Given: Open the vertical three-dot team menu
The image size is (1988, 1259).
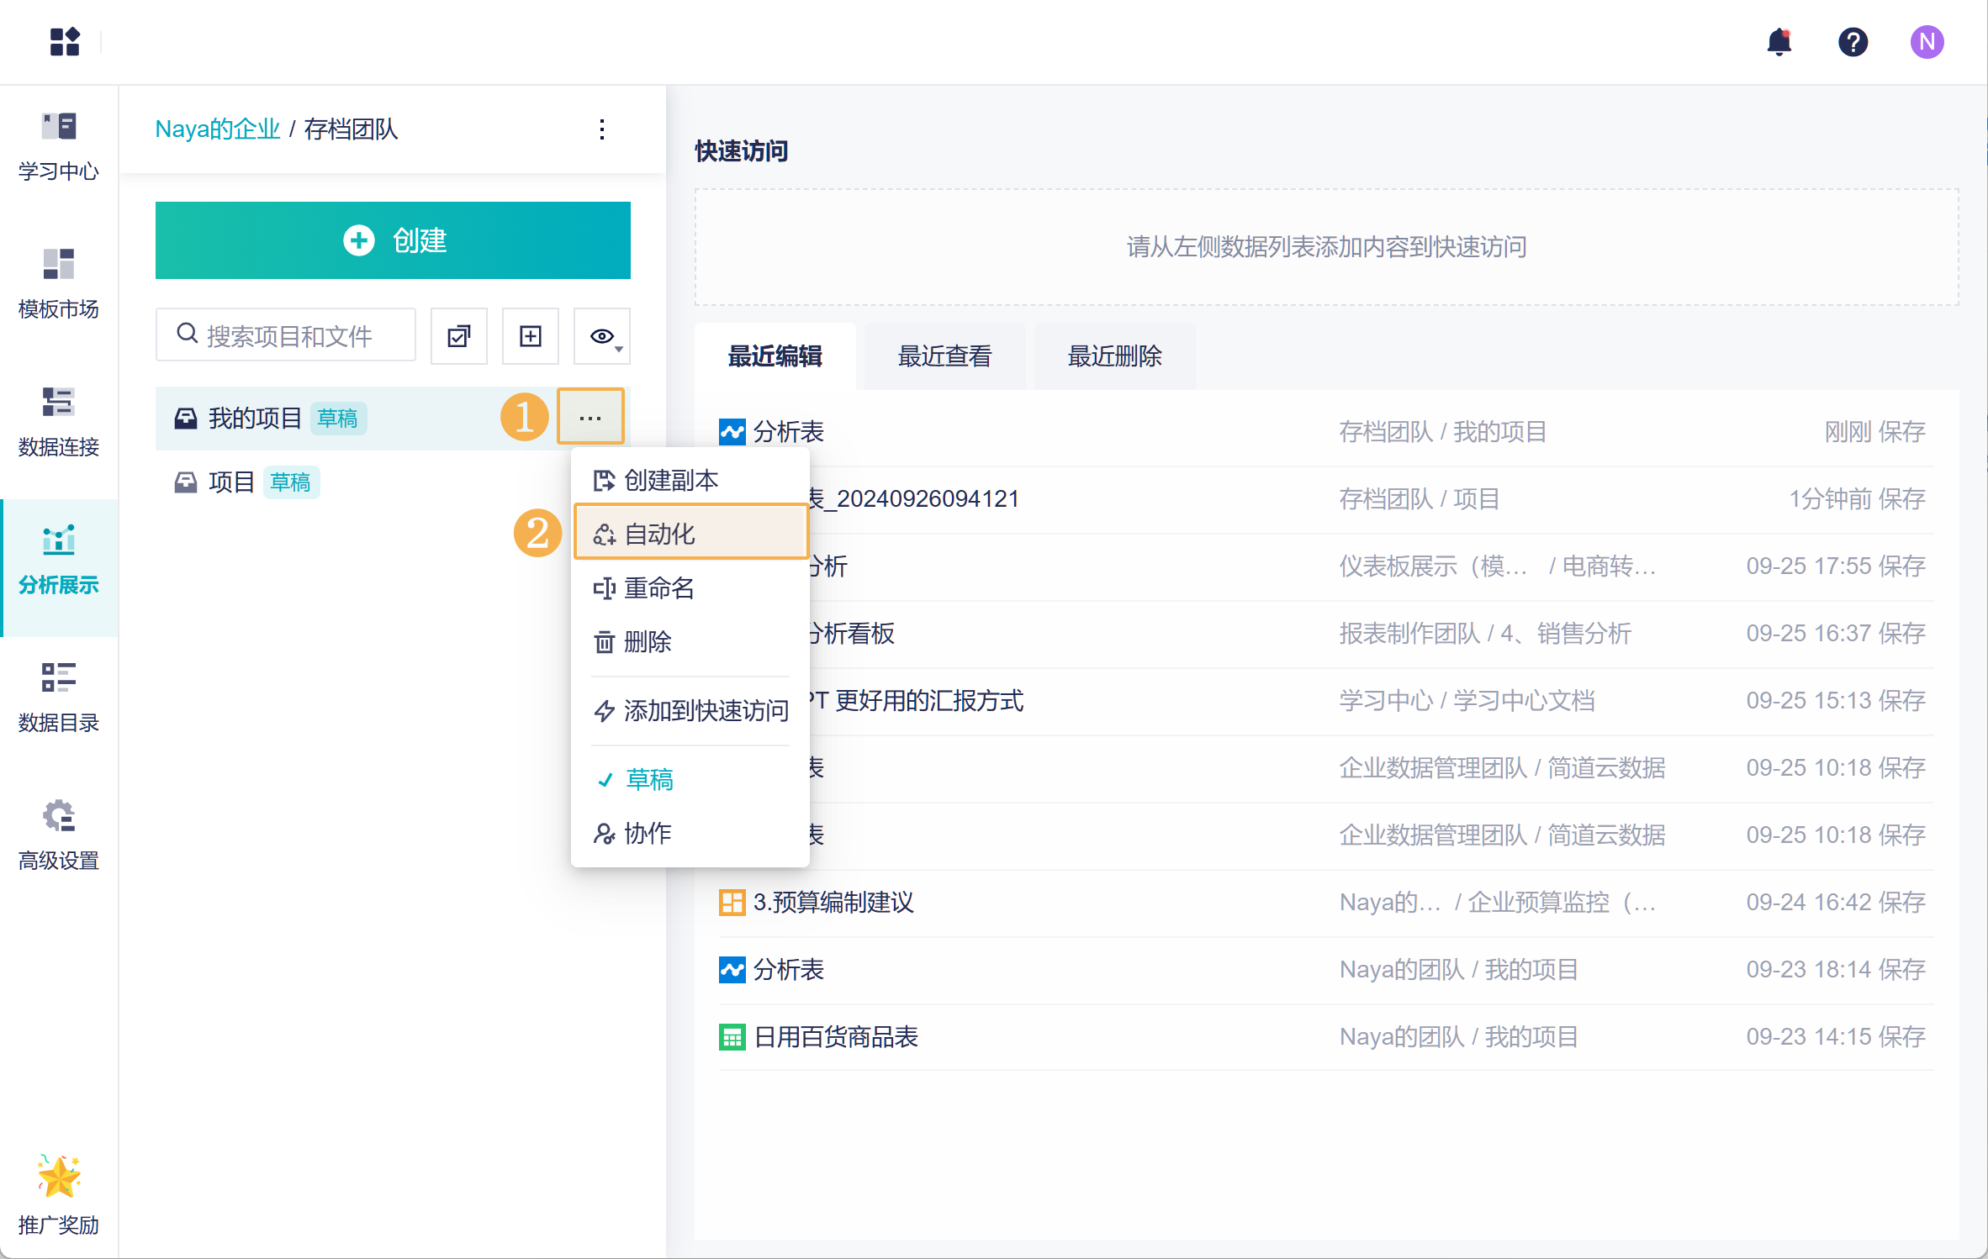Looking at the screenshot, I should 602,129.
